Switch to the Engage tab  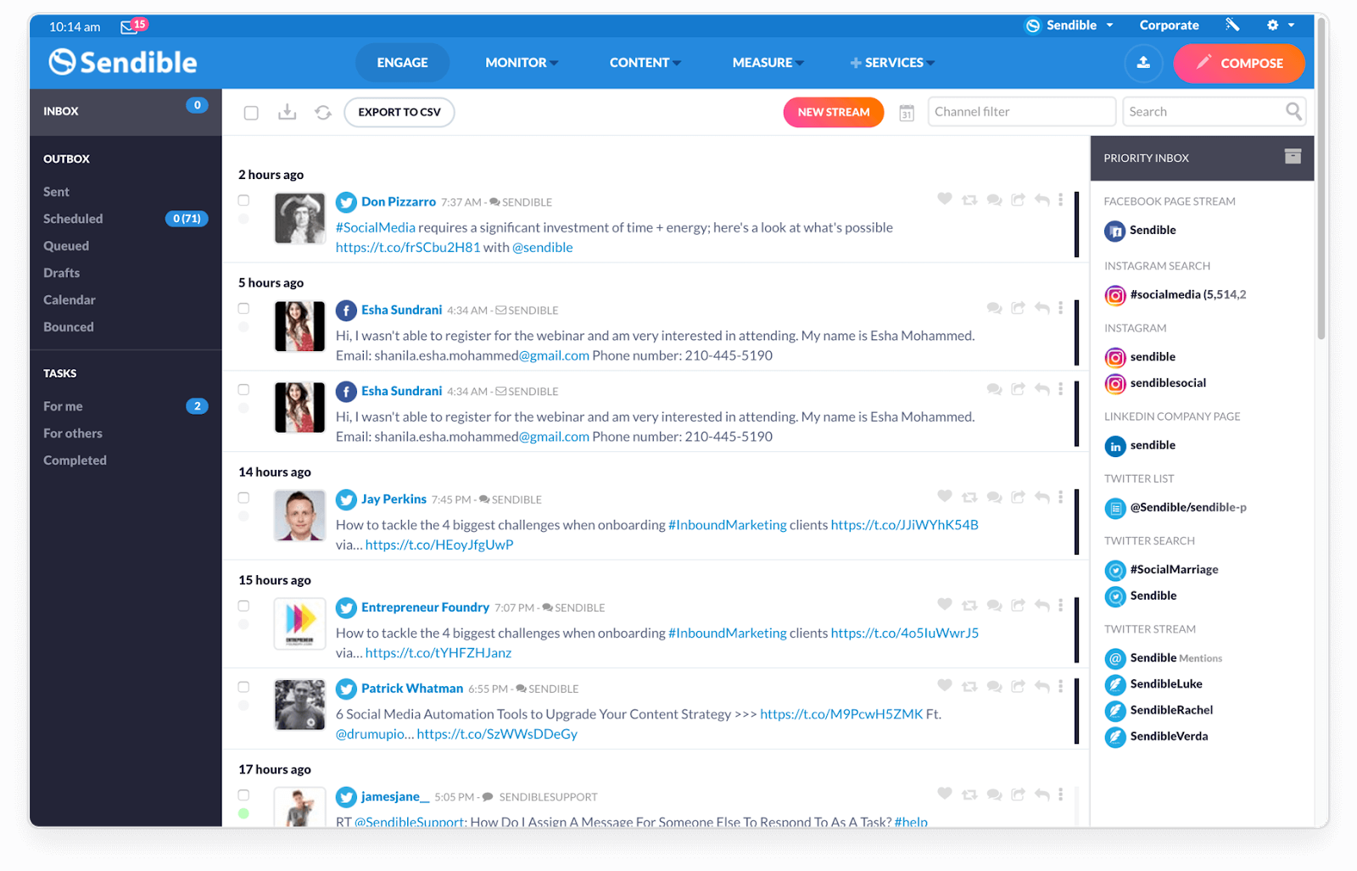402,63
